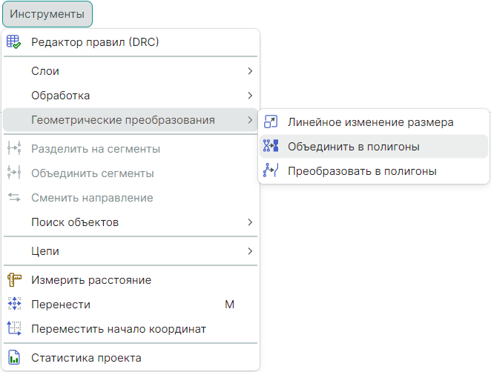Select Статистика проекта menu item

[86, 358]
